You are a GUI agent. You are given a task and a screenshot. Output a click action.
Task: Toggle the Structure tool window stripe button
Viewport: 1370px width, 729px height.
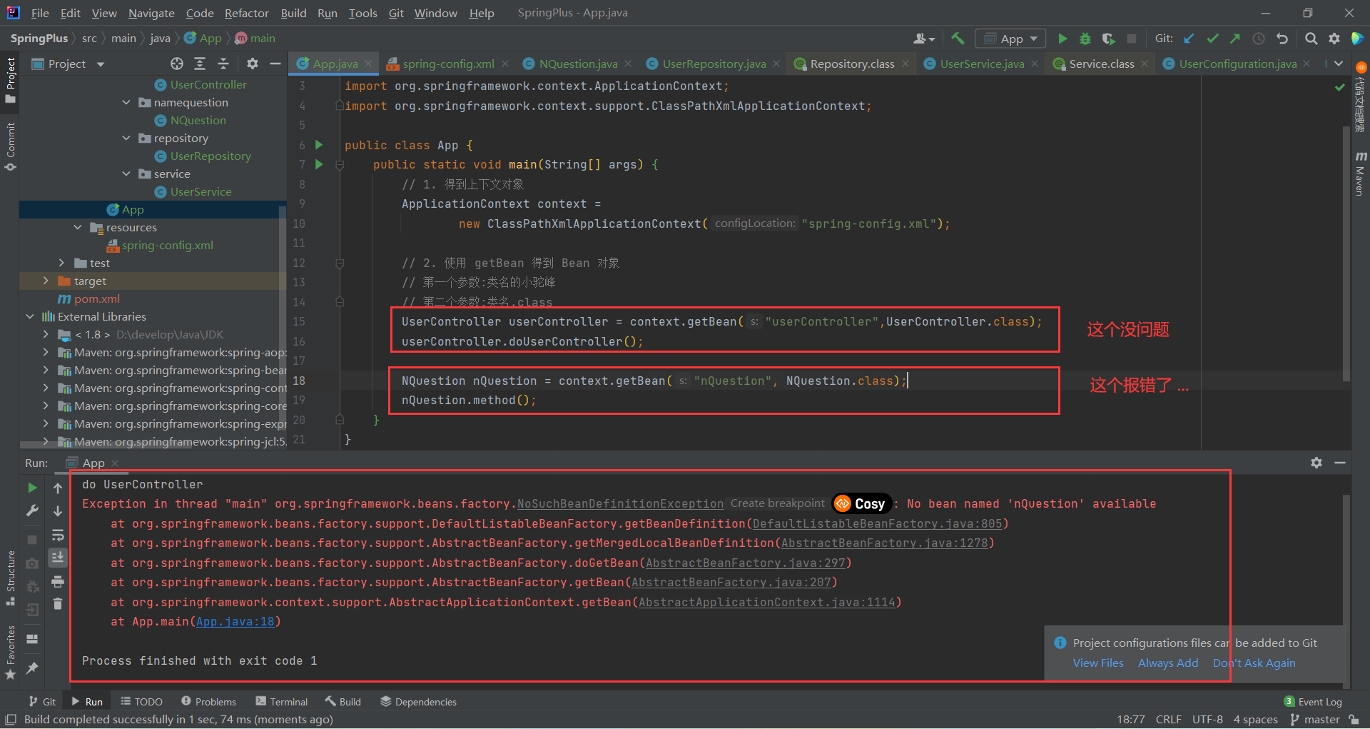pyautogui.click(x=10, y=578)
